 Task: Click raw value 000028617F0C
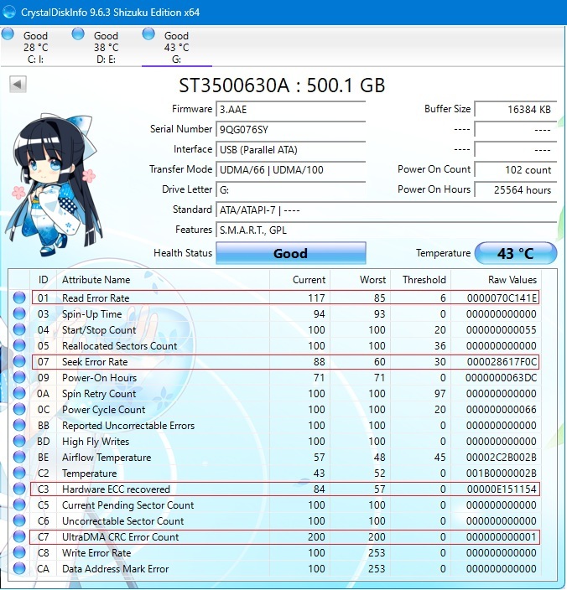(x=502, y=361)
